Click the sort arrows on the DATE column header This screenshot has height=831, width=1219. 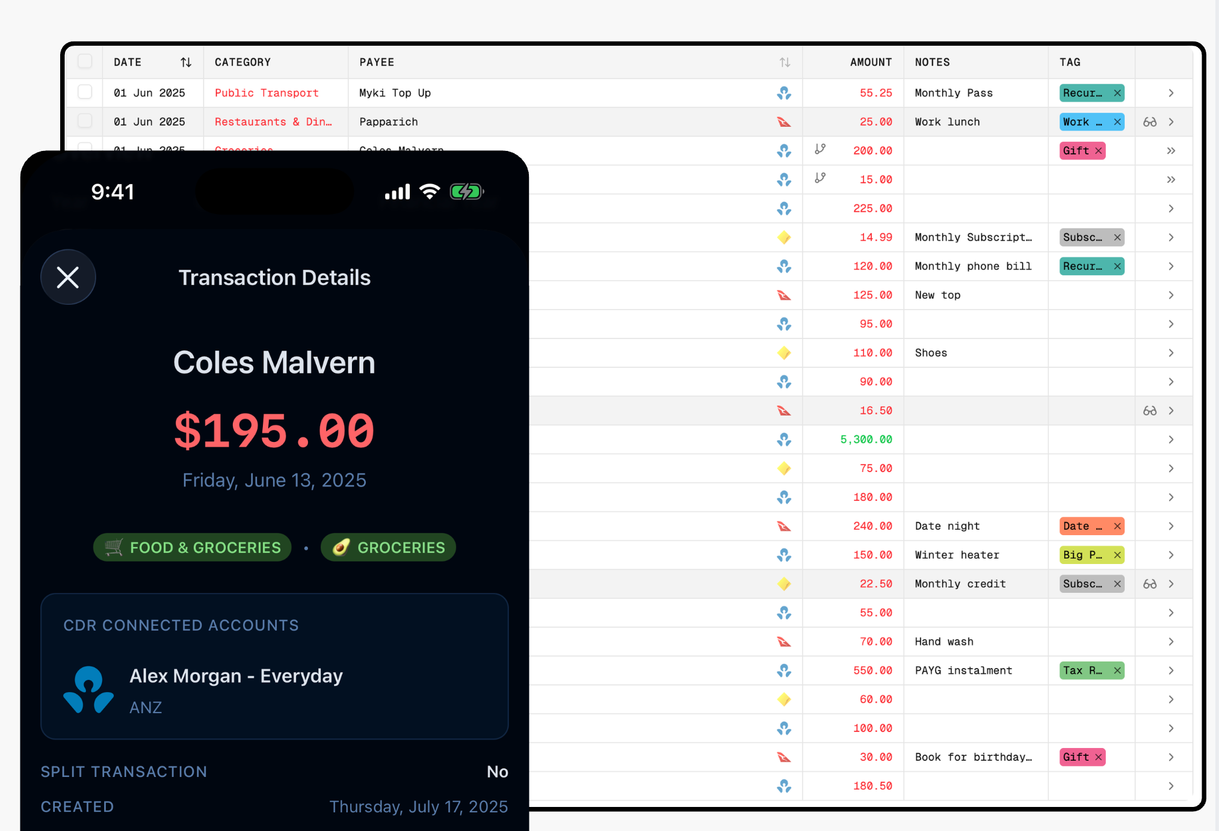pyautogui.click(x=186, y=62)
